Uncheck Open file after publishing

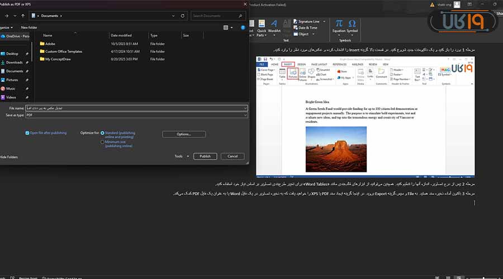(27, 133)
